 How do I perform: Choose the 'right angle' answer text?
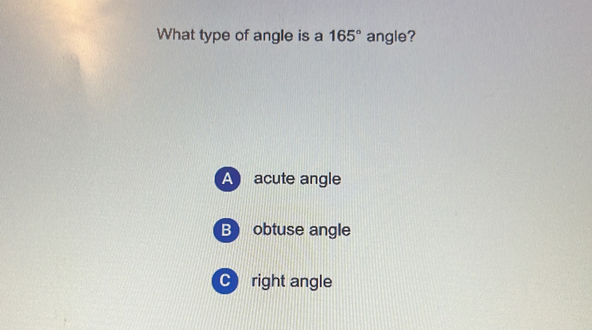tap(292, 281)
